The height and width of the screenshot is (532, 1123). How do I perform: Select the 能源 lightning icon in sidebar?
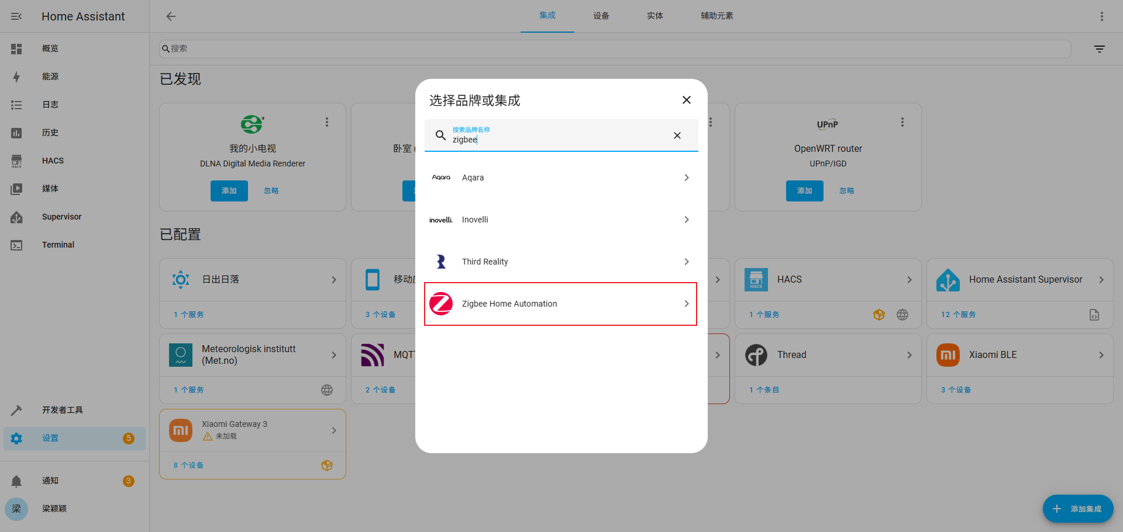point(16,77)
